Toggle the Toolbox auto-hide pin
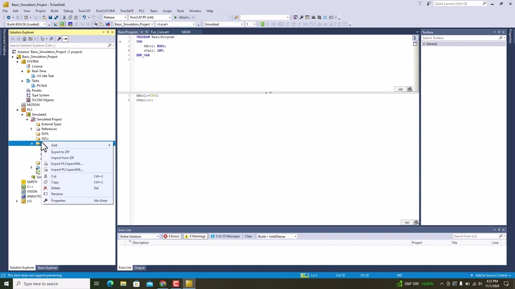The image size is (515, 289). point(499,32)
